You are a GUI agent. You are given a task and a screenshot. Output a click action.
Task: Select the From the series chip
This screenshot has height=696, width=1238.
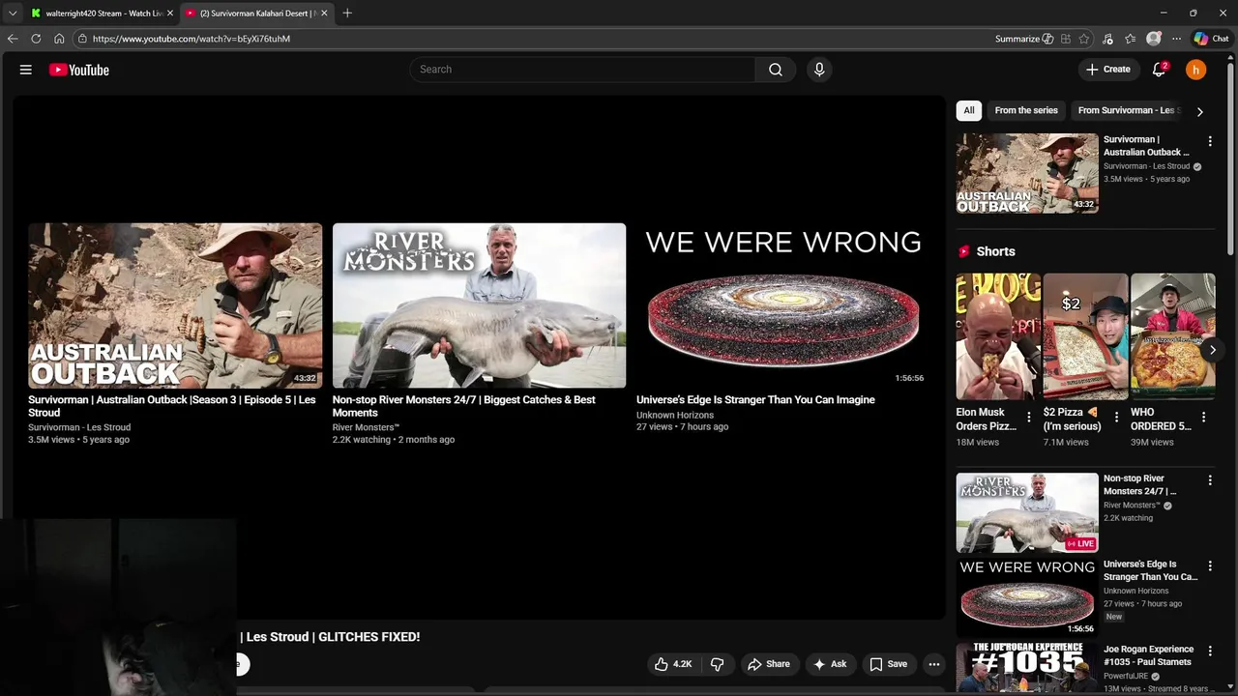pyautogui.click(x=1026, y=110)
